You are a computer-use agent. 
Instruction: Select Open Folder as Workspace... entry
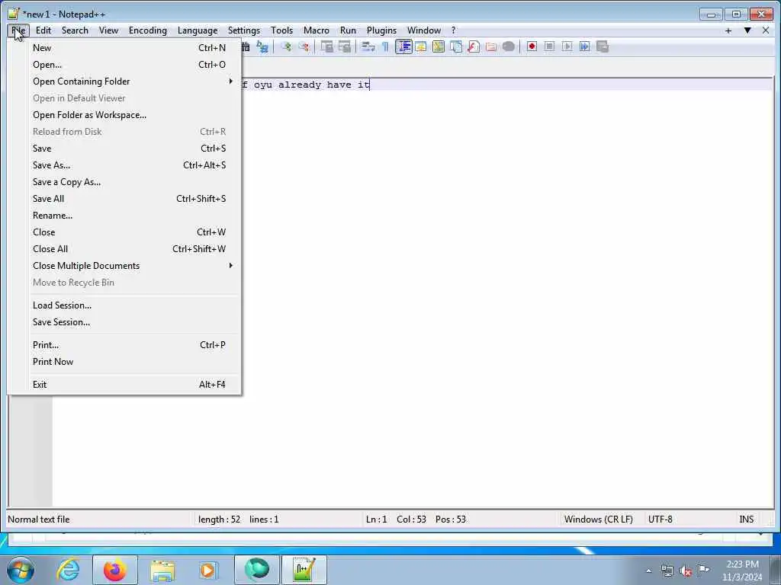click(x=124, y=115)
